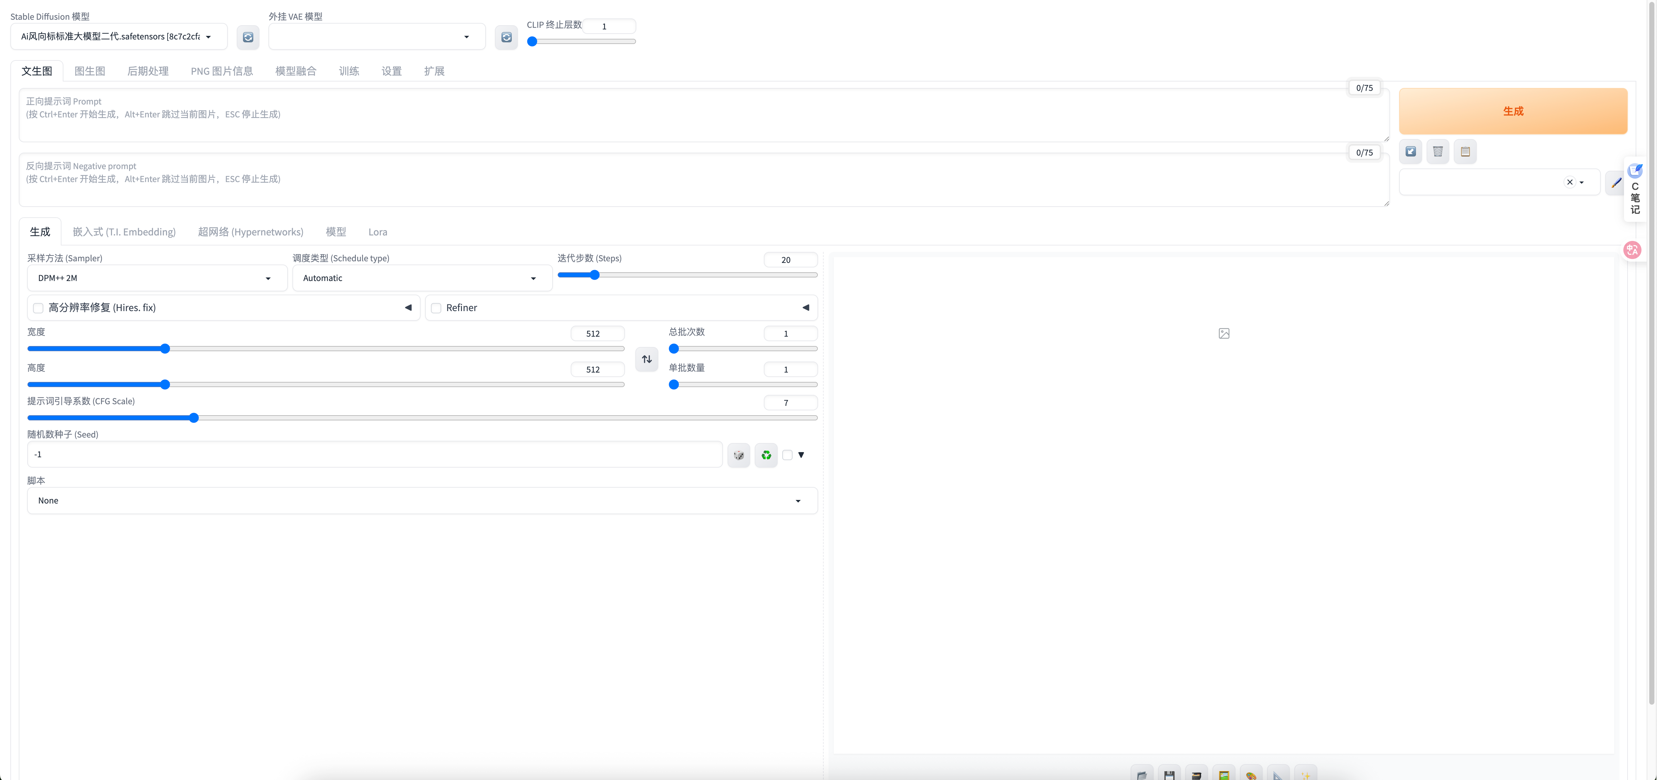Screen dimensions: 1657x780
Task: Click the paintbrush edit styles icon
Action: pos(1615,183)
